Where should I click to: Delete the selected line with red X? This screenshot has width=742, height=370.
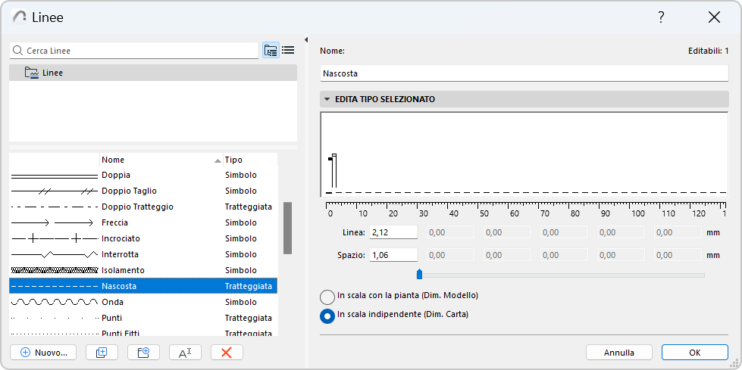tap(227, 353)
